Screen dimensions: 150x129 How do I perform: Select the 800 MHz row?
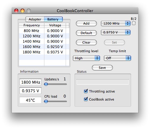point(44,31)
